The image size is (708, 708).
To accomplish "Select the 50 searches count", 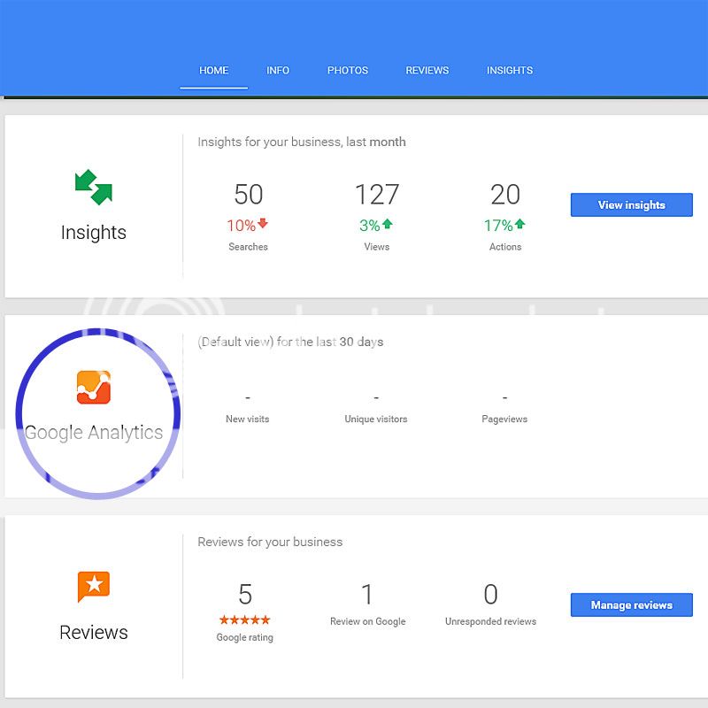I will (x=249, y=194).
